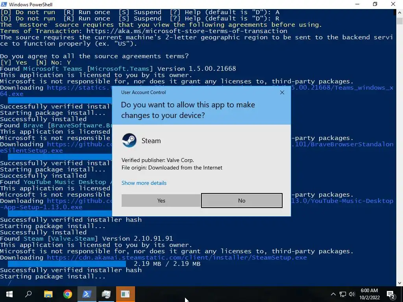
Task: Click the Steam app name in dialog
Action: point(151,141)
